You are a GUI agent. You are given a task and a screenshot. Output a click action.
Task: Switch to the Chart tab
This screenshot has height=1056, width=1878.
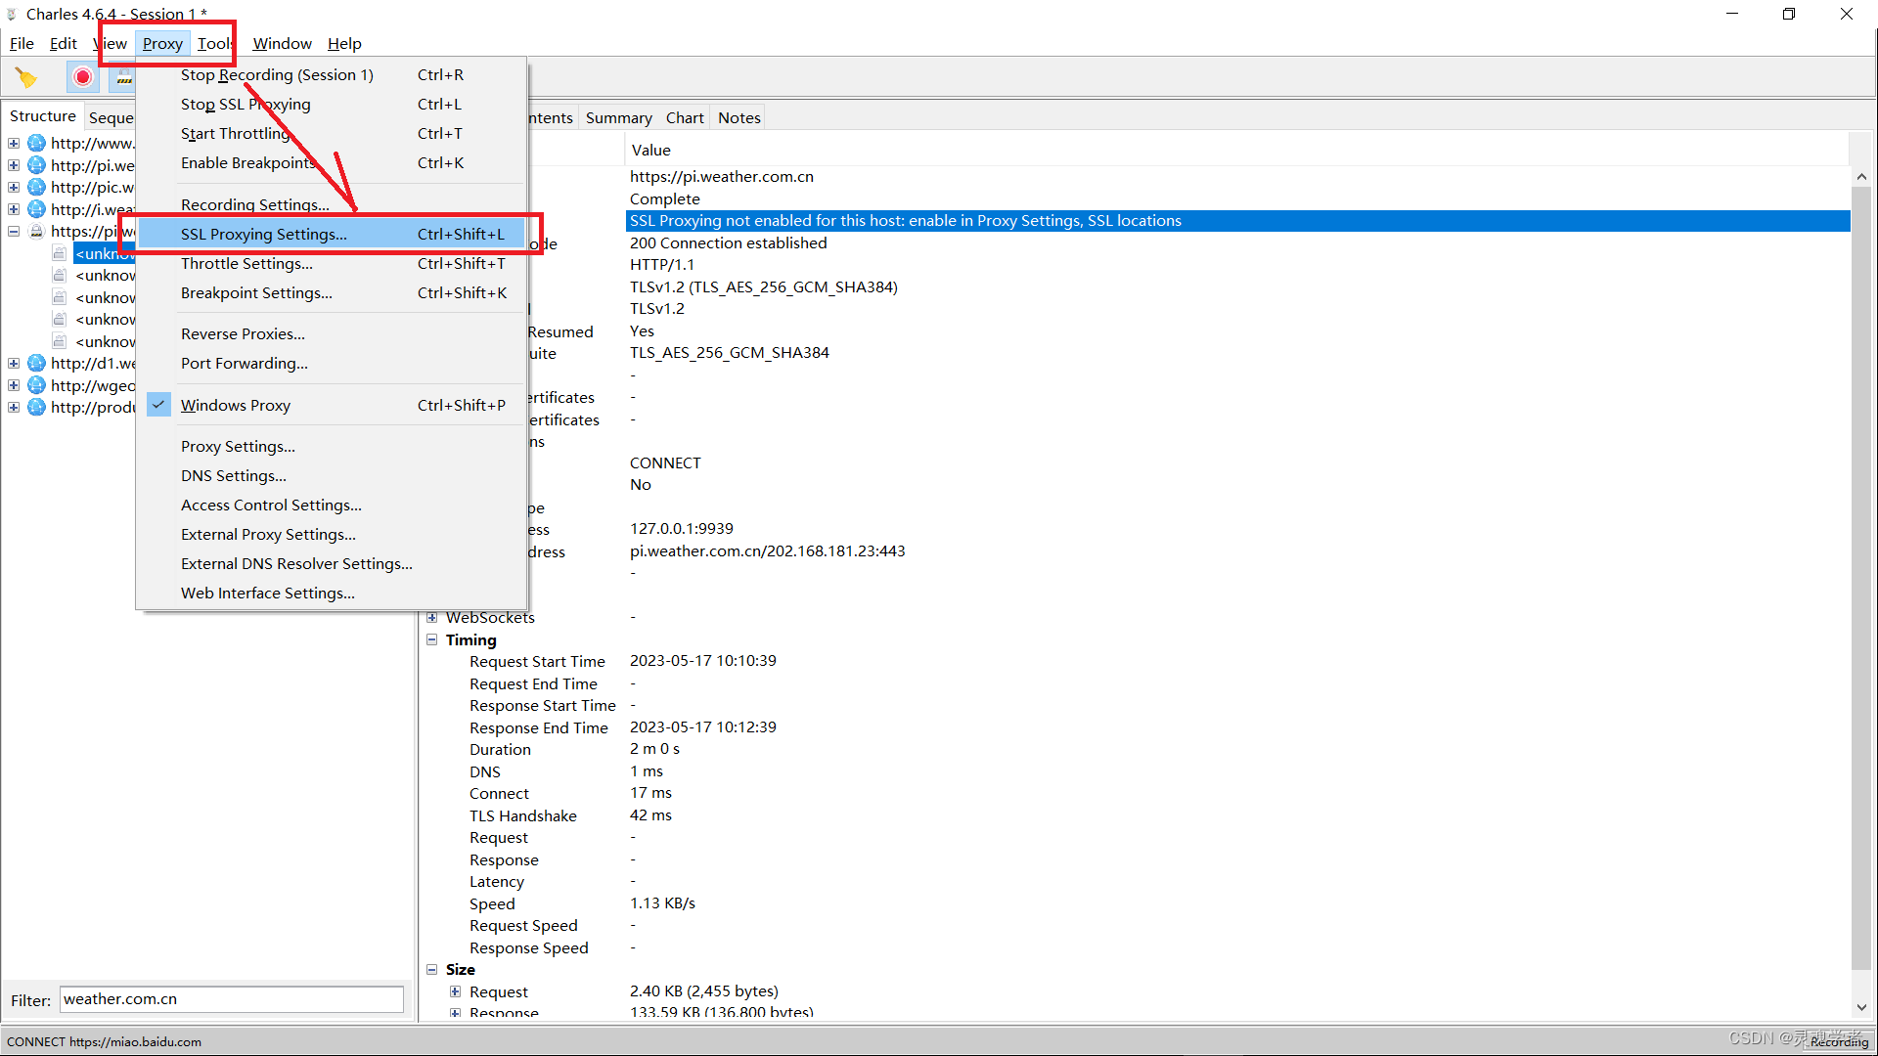tap(685, 118)
